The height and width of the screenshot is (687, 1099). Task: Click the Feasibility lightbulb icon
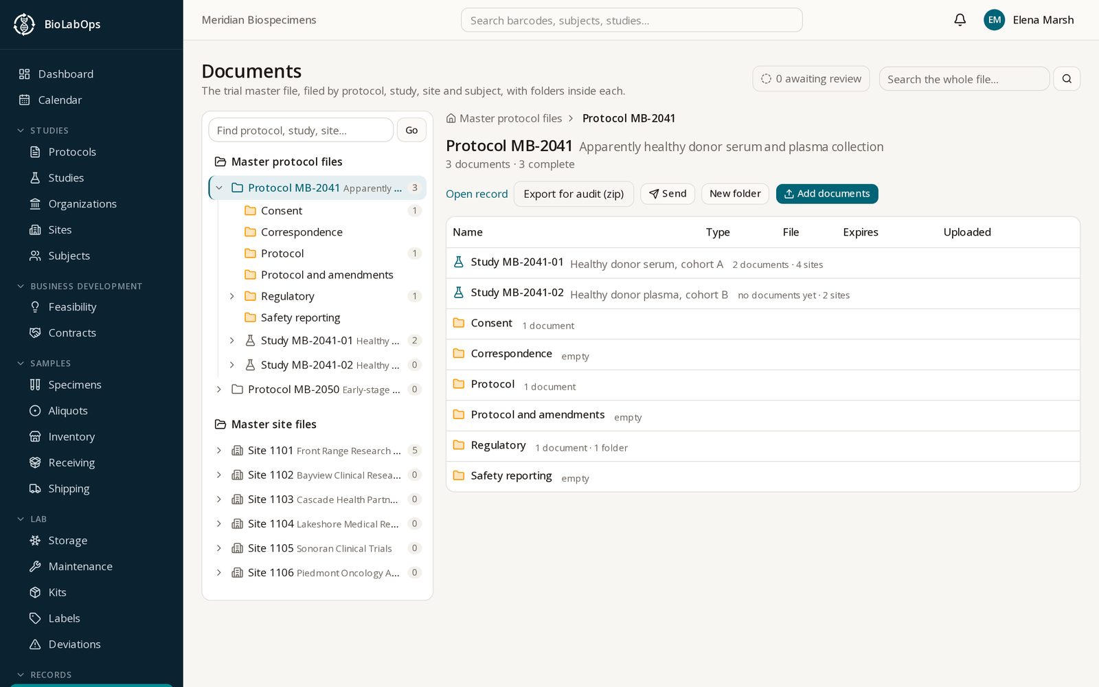35,307
